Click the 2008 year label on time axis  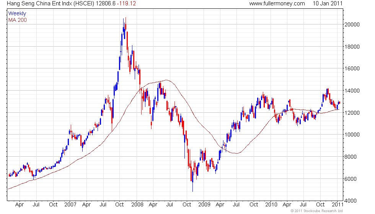pos(137,205)
